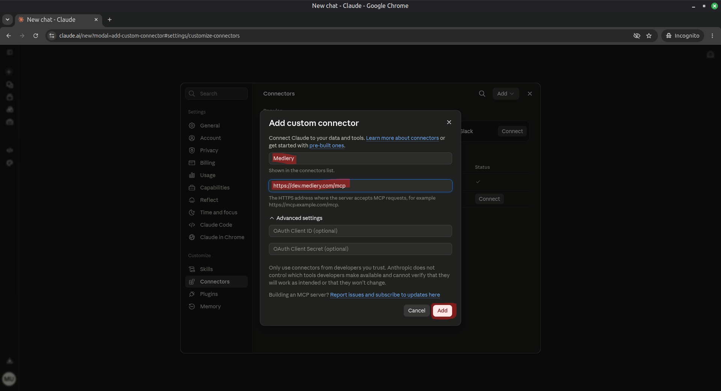Open Claude Code settings
Screen dimensions: 721x391
coord(216,225)
